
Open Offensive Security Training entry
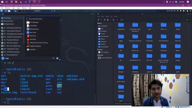point(37,43)
